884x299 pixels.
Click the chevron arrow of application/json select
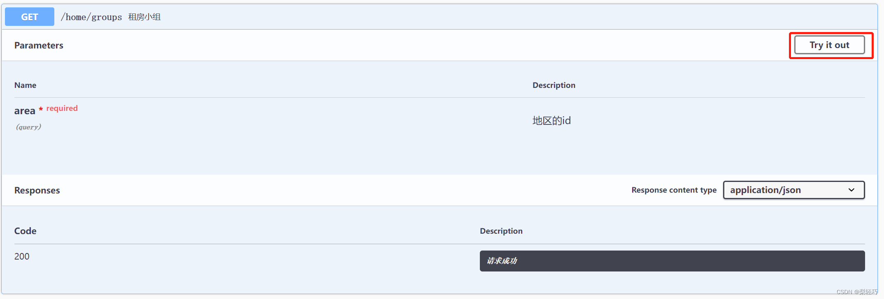pyautogui.click(x=851, y=190)
